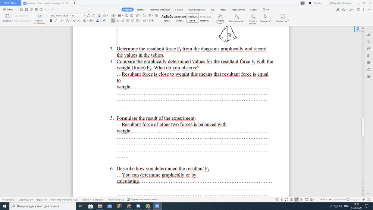Apply italic formatting
The image size is (373, 210).
pyautogui.click(x=56, y=21)
